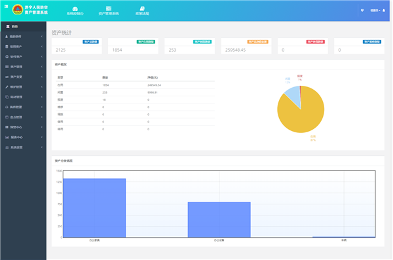Switch to 资产管理系统 top nav label

[109, 14]
